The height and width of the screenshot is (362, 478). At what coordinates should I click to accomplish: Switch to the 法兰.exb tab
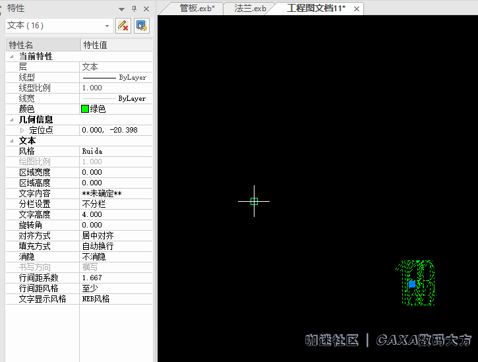click(251, 8)
